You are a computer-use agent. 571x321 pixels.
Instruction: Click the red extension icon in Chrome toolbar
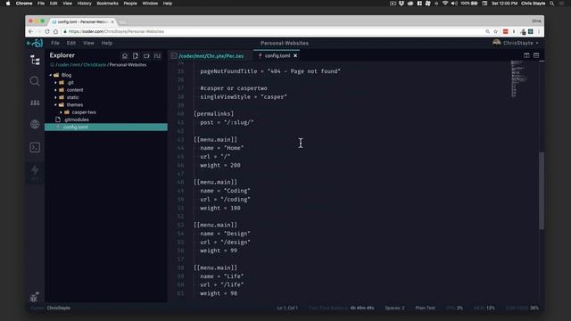tap(506, 32)
